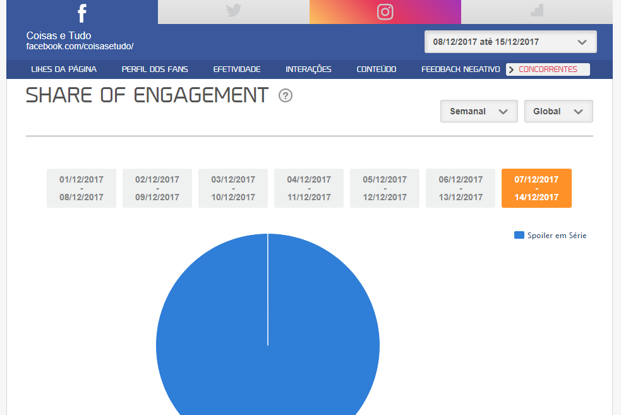Choose week 03/12/2017 - 10/12/2017
The image size is (621, 415).
pyautogui.click(x=233, y=188)
